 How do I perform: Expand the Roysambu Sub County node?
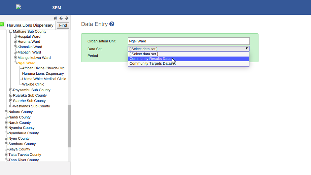coord(11,90)
